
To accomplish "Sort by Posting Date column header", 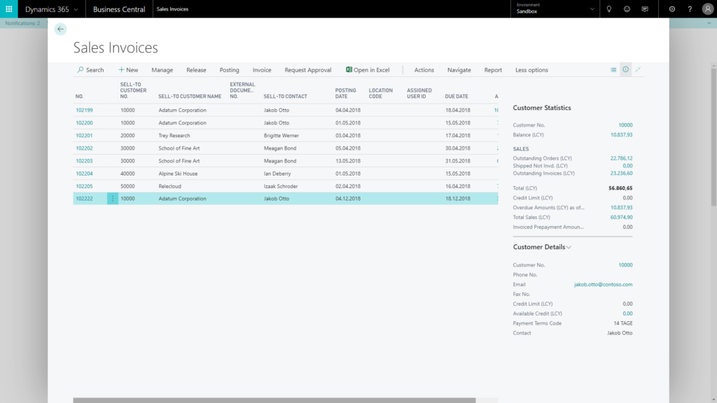I will pyautogui.click(x=345, y=93).
